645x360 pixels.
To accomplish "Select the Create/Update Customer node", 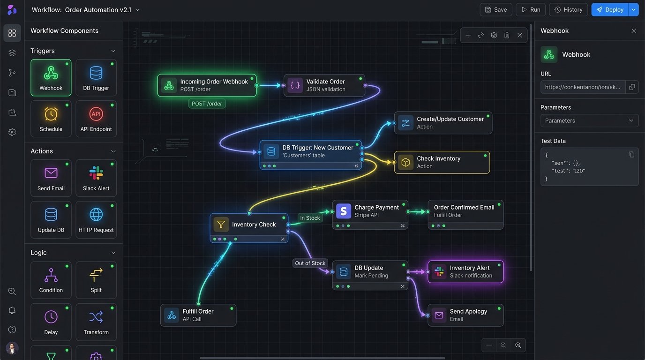I will click(443, 123).
